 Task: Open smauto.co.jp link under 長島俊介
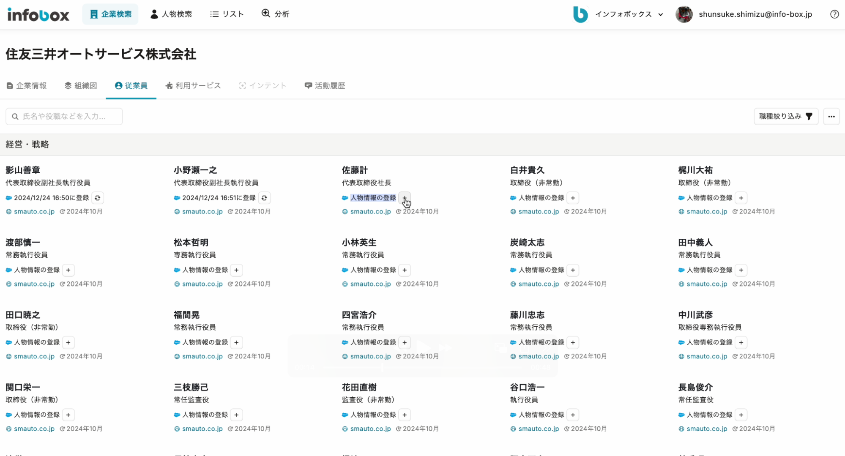tap(707, 429)
